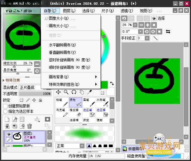Choose the 喷枪 airbrush tool
This screenshot has width=191, height=161.
(76, 102)
